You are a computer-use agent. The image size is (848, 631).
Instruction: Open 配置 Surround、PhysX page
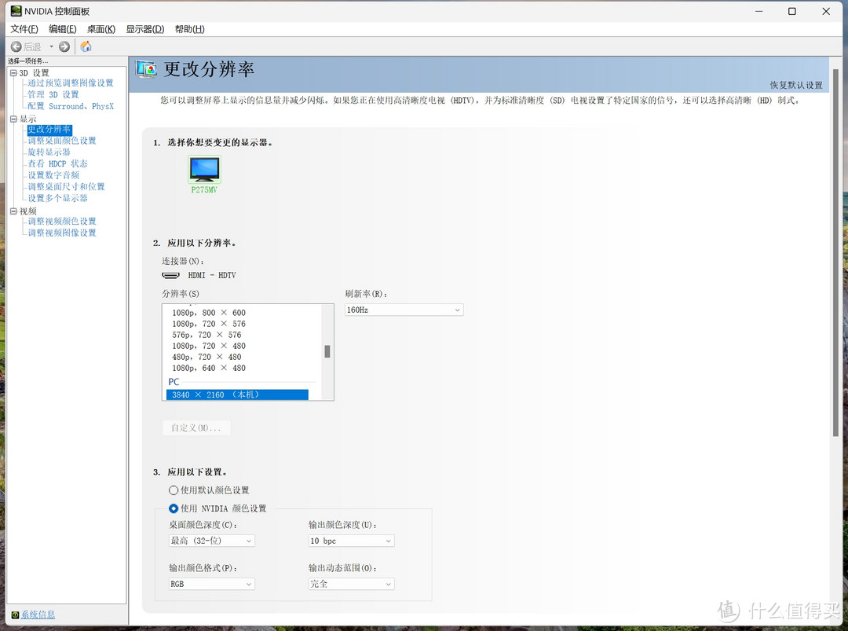click(x=71, y=106)
